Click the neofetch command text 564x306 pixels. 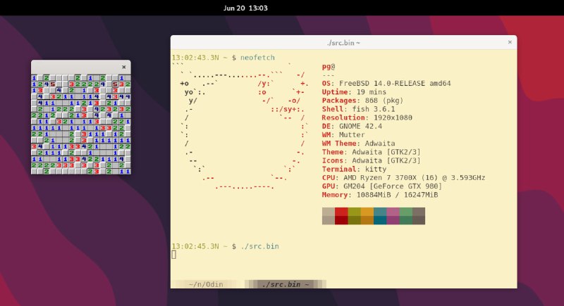258,57
